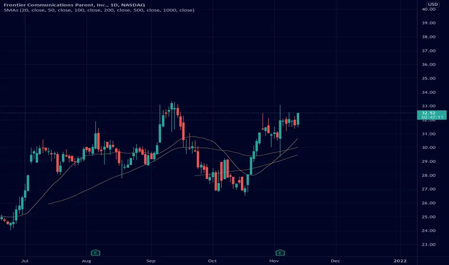Image resolution: width=449 pixels, height=265 pixels.
Task: Click the 37.00 price scale label
Action: click(x=429, y=51)
